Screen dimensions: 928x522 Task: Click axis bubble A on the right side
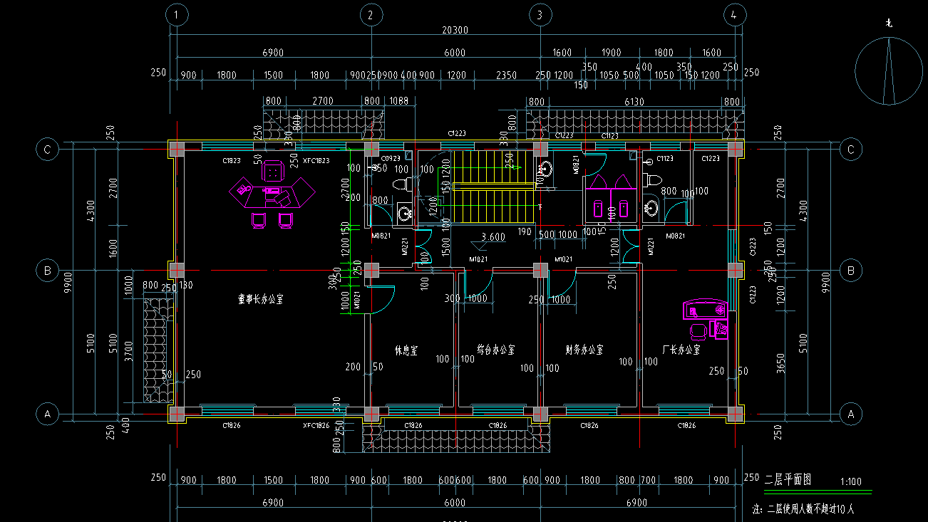click(x=850, y=414)
